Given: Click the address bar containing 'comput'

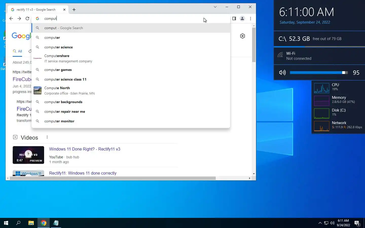Looking at the screenshot, I should (131, 18).
